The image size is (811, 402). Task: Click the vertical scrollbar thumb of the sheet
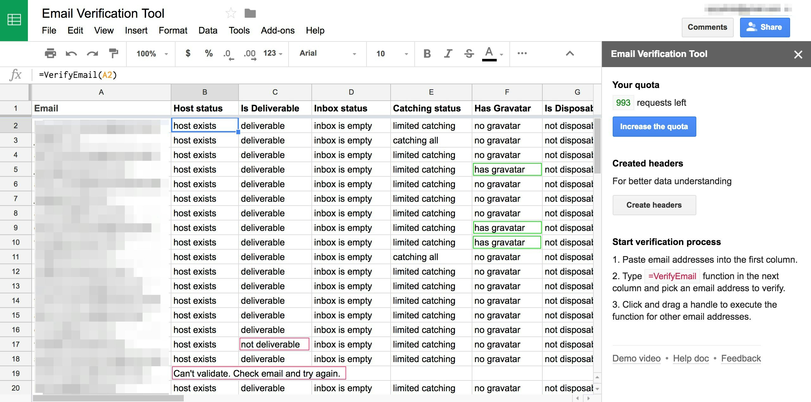pyautogui.click(x=597, y=146)
